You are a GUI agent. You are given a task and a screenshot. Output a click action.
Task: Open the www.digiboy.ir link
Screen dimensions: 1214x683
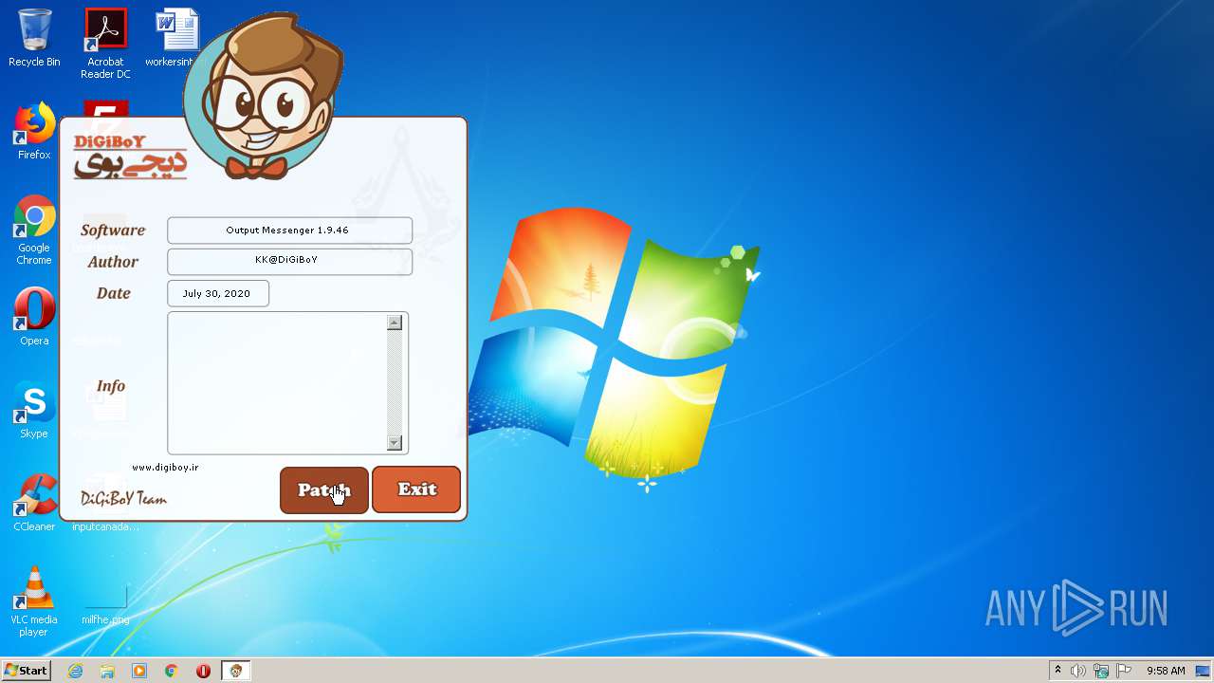(x=165, y=467)
